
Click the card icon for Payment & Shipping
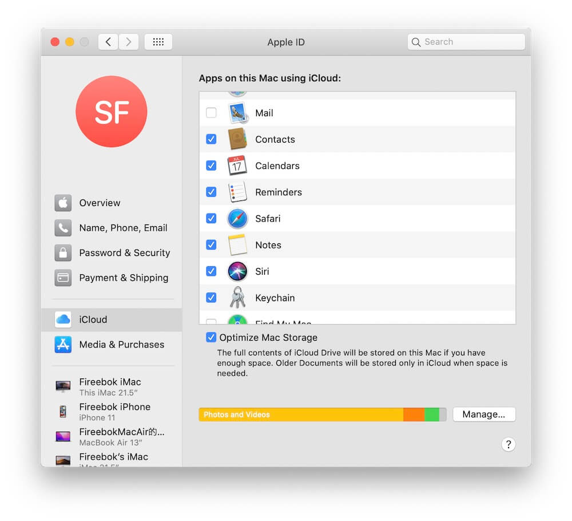[63, 278]
